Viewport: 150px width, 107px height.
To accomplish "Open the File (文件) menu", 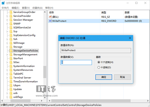I will [5, 8].
